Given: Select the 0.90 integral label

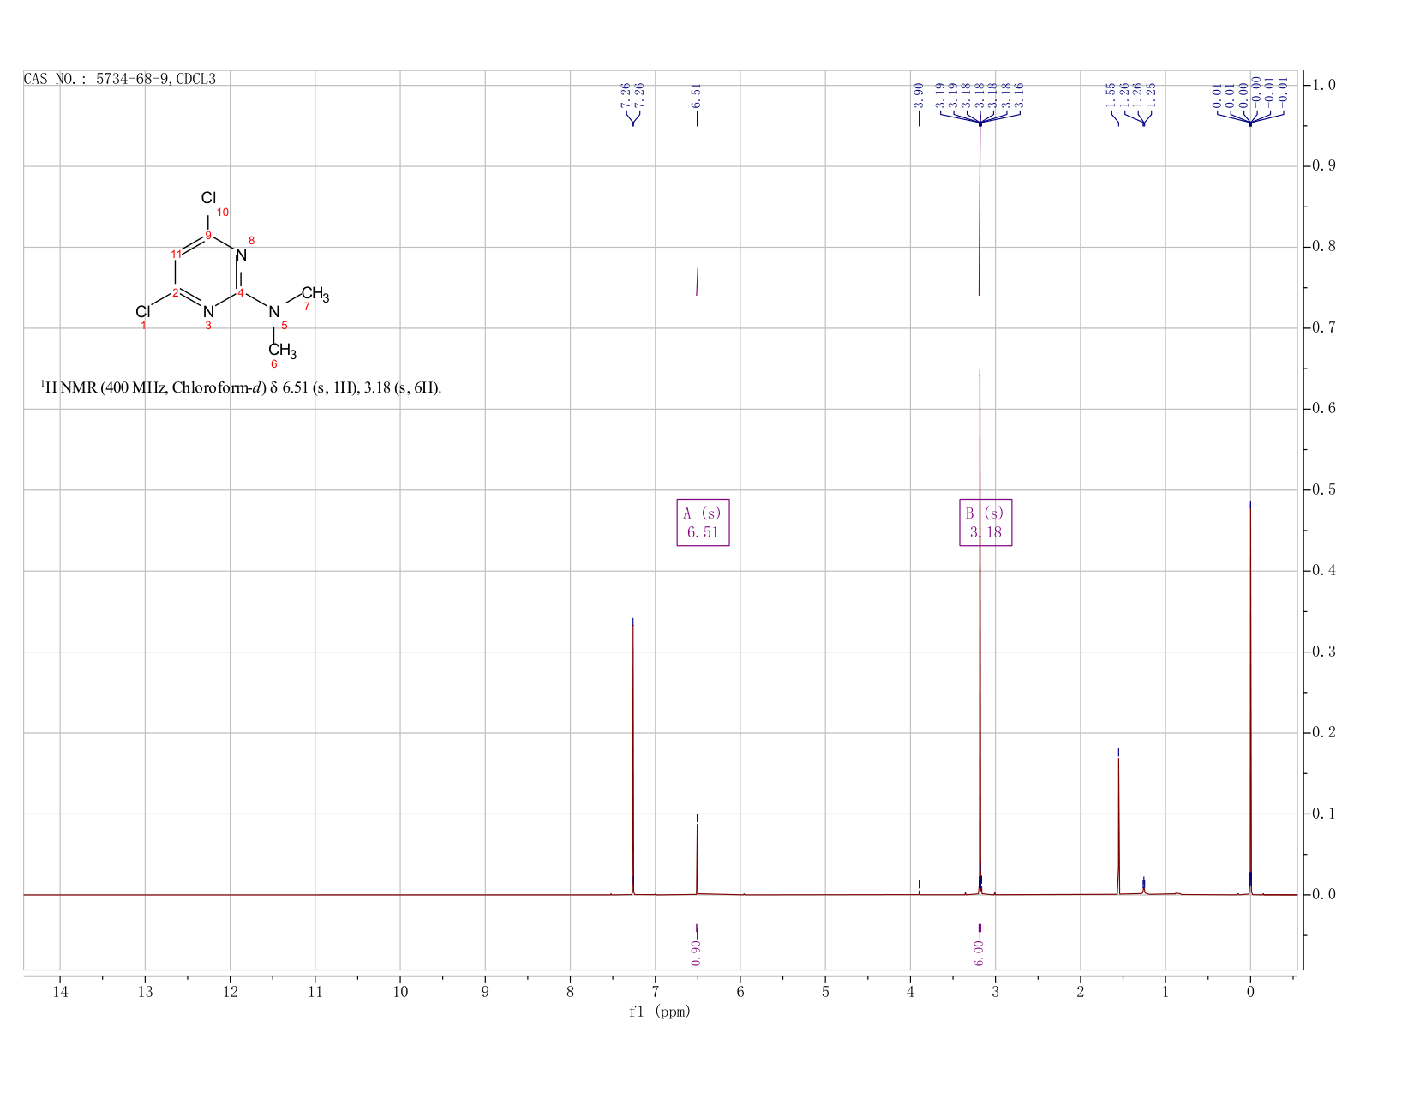Looking at the screenshot, I should point(696,952).
